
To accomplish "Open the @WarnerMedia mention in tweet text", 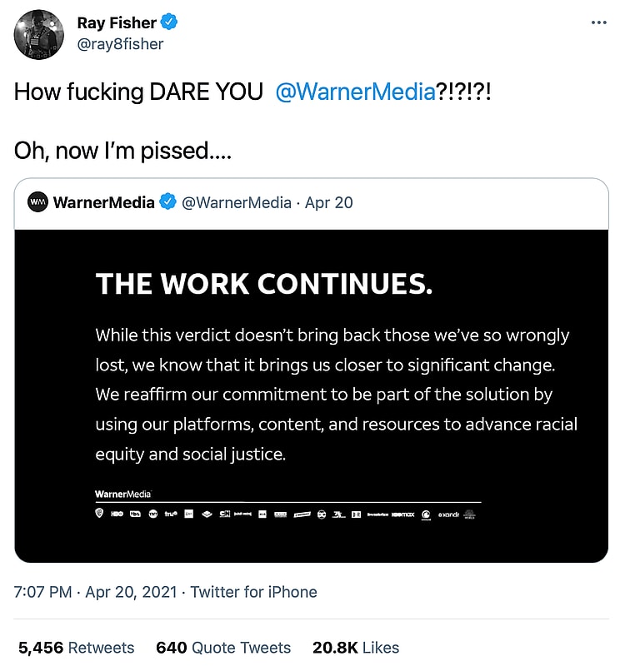I will (x=354, y=92).
